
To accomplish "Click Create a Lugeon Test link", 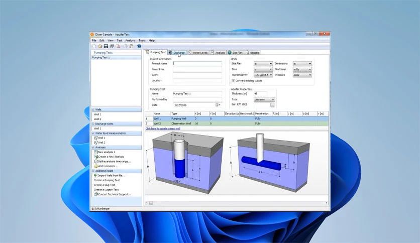I will [106, 189].
